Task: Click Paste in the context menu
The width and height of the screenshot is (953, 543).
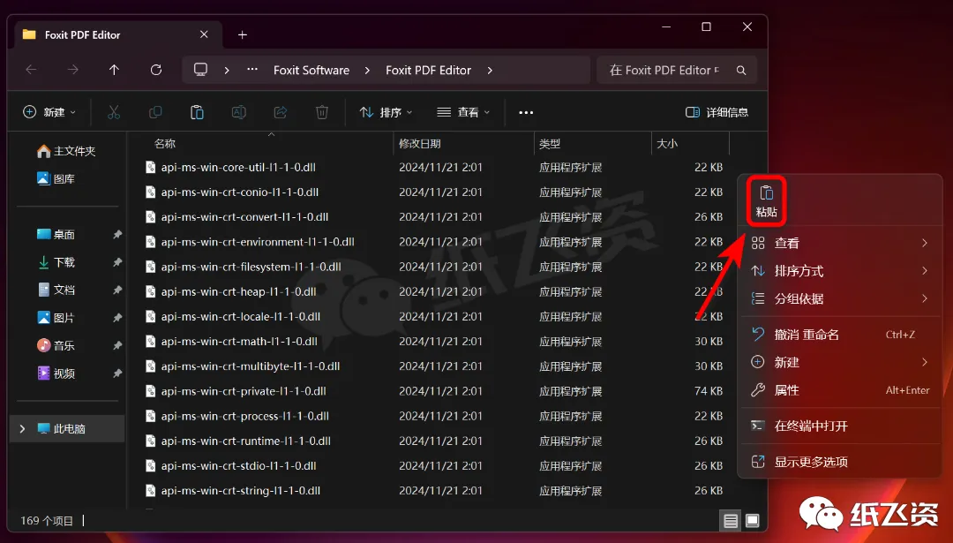Action: click(x=767, y=201)
